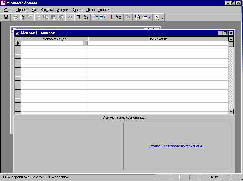The width and height of the screenshot is (243, 181).
Task: Run the macro with the exclamation icon
Action: (x=112, y=17)
